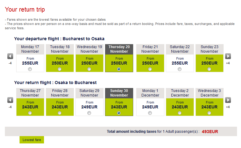Choose Tuesday 2 December return radio button
241x148 pixels.
pyautogui.click(x=180, y=113)
